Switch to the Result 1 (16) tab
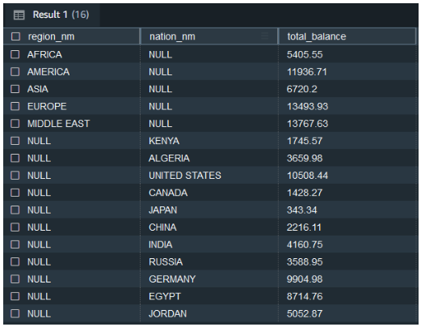Viewport: 421px width, 327px height. tap(52, 15)
